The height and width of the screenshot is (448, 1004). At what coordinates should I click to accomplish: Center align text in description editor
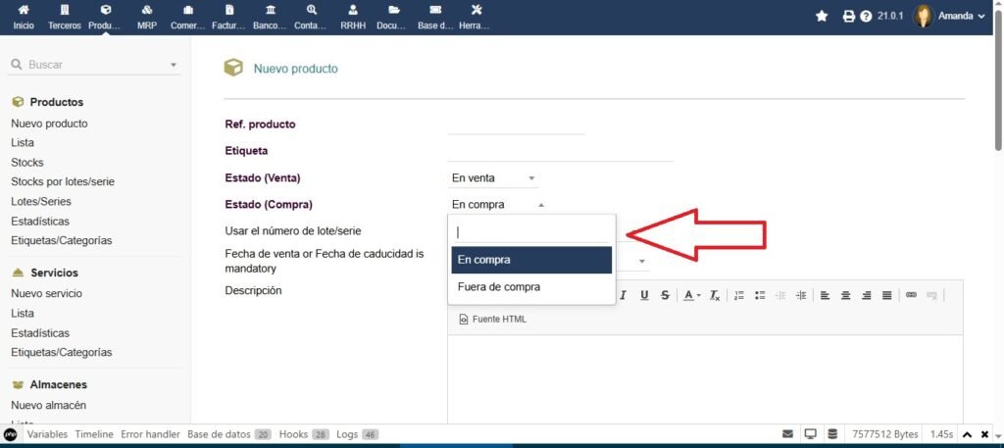tap(845, 295)
